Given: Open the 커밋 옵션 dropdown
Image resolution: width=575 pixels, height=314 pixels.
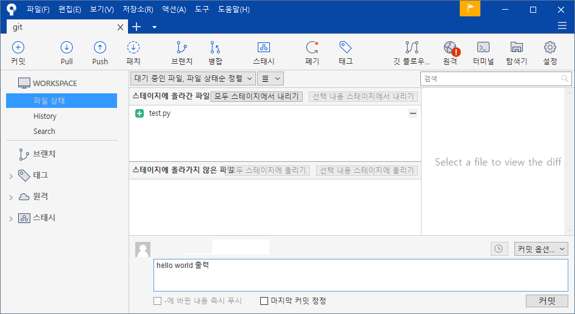Looking at the screenshot, I should 541,249.
